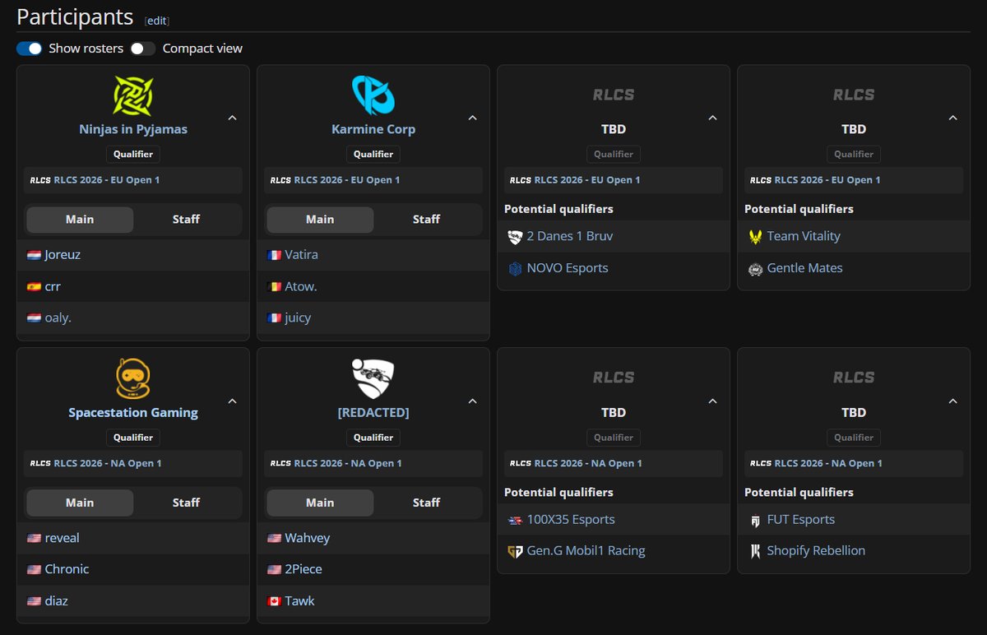Click Qualifier badge under Spacestation Gaming

pyautogui.click(x=133, y=438)
